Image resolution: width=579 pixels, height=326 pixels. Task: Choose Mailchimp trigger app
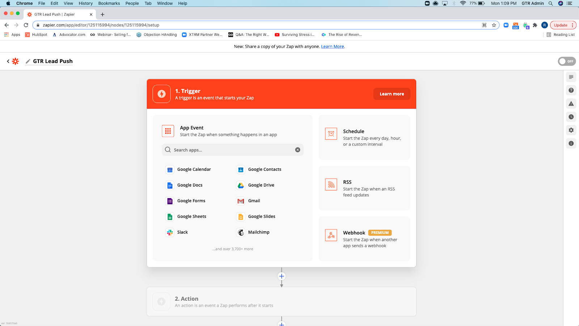tap(253, 232)
